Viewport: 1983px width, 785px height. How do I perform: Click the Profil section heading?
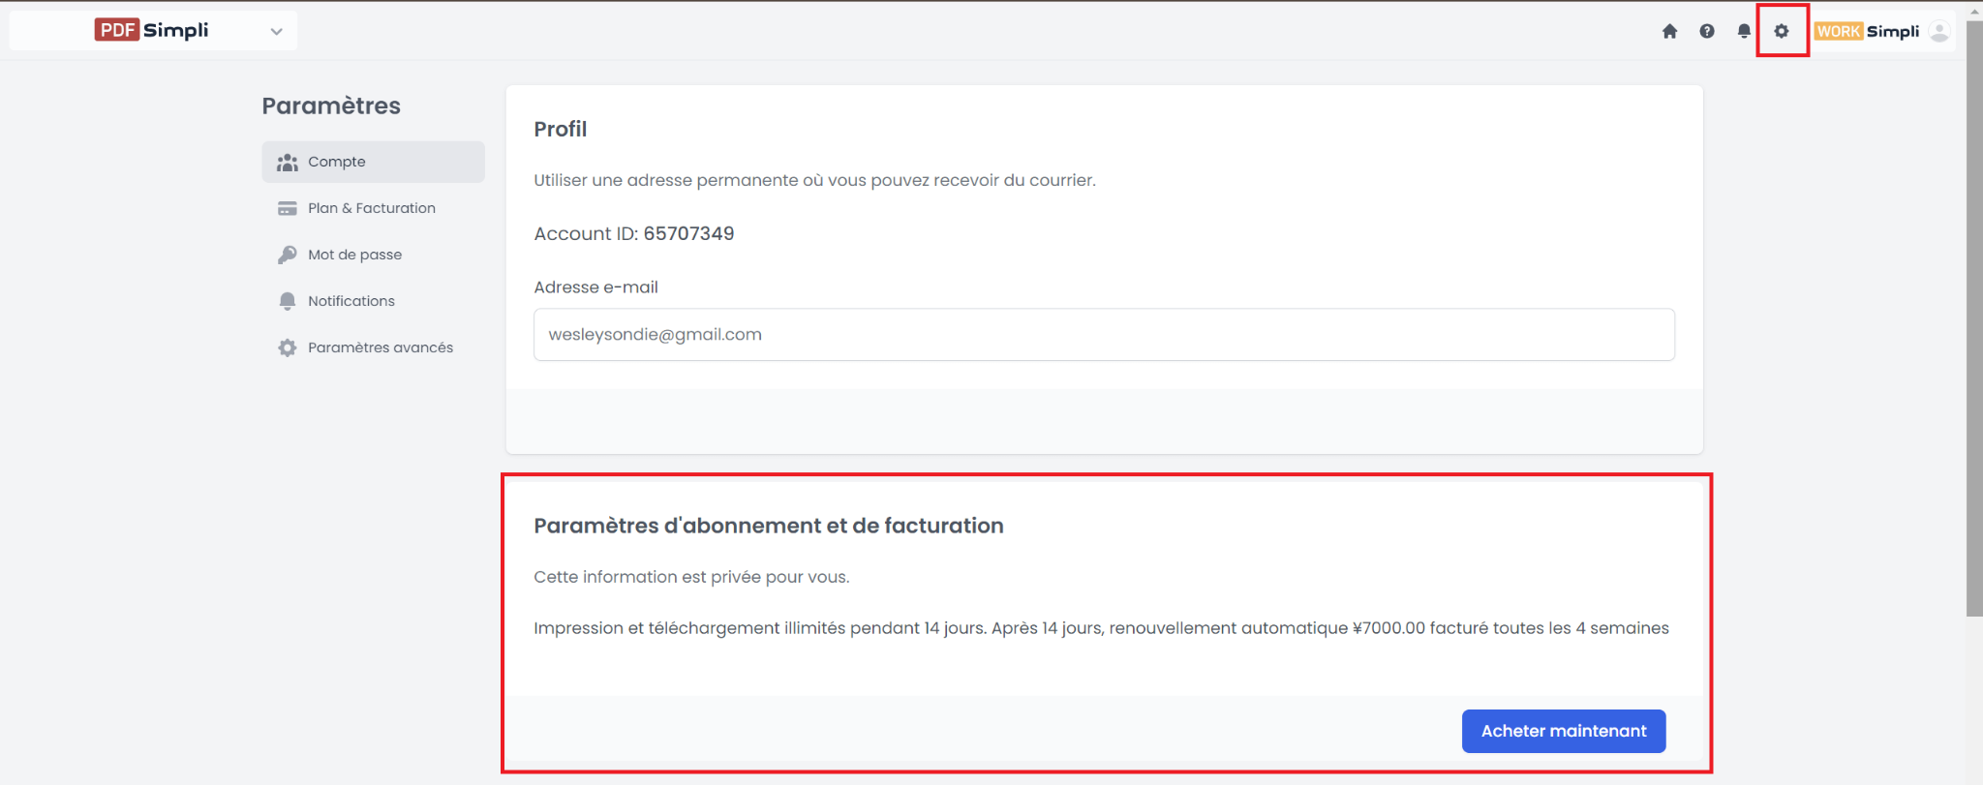coord(561,129)
